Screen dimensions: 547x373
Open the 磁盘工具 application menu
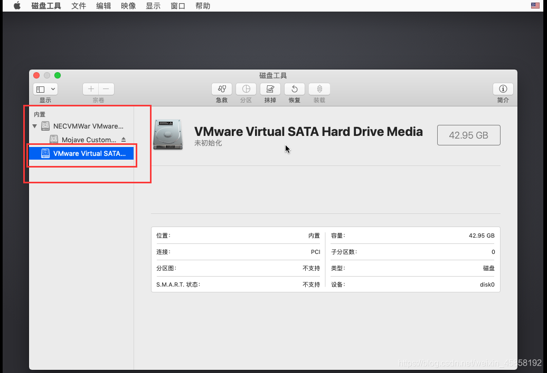point(46,6)
